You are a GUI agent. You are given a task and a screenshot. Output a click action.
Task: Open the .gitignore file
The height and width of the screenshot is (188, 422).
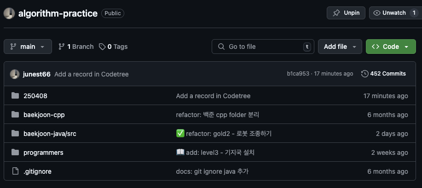pos(37,171)
